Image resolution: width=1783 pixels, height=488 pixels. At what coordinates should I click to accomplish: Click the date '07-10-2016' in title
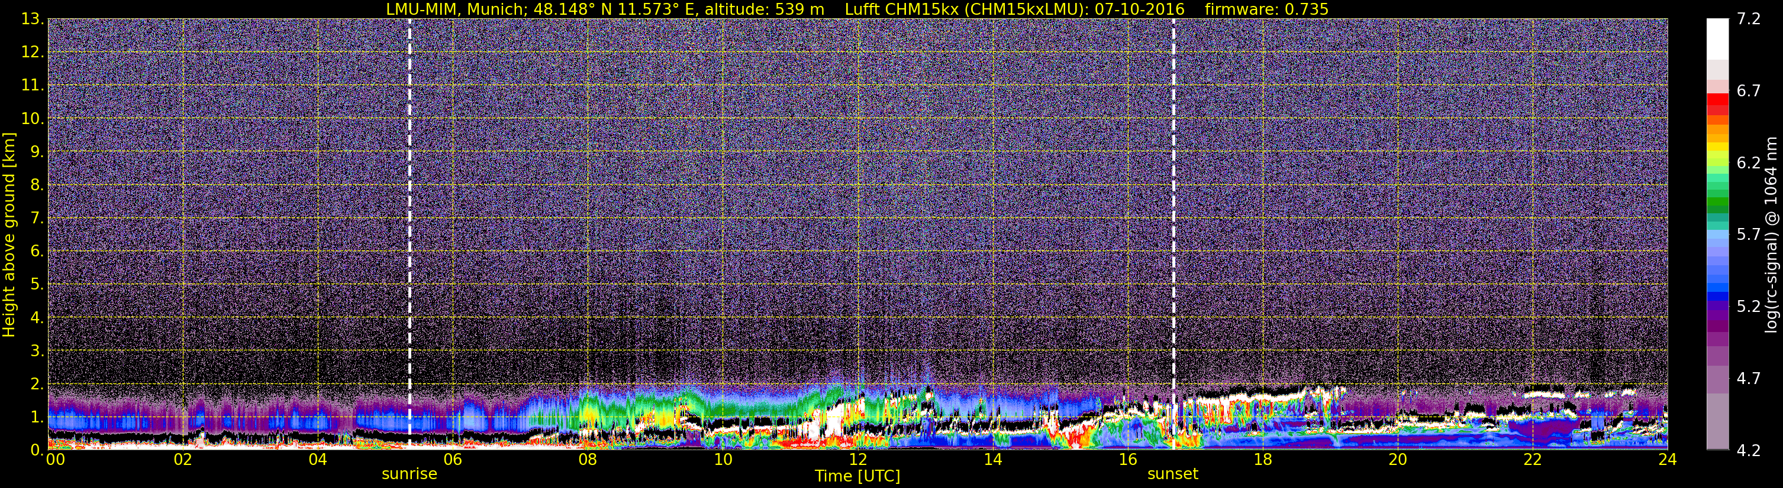[1139, 9]
